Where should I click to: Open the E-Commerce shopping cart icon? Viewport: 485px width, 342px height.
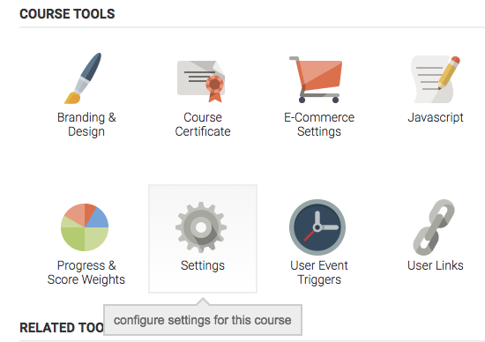316,80
